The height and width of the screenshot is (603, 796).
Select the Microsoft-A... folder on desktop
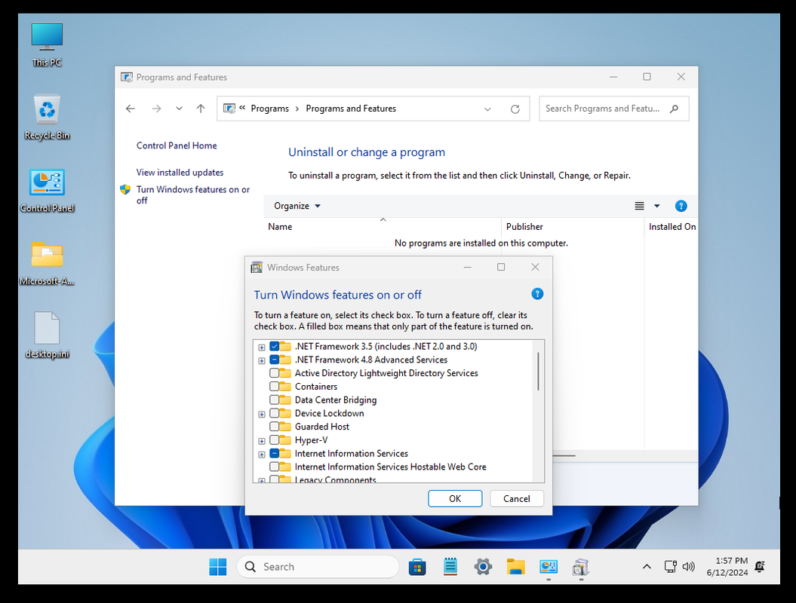(x=47, y=263)
